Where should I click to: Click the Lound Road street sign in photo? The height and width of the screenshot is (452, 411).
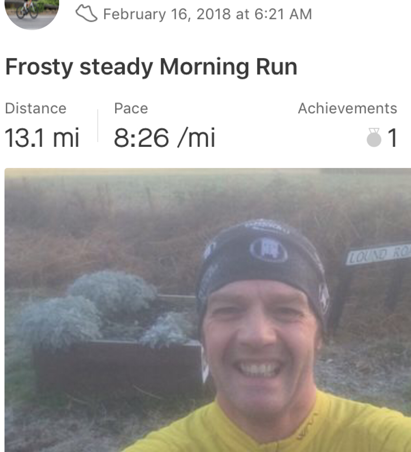pos(378,254)
